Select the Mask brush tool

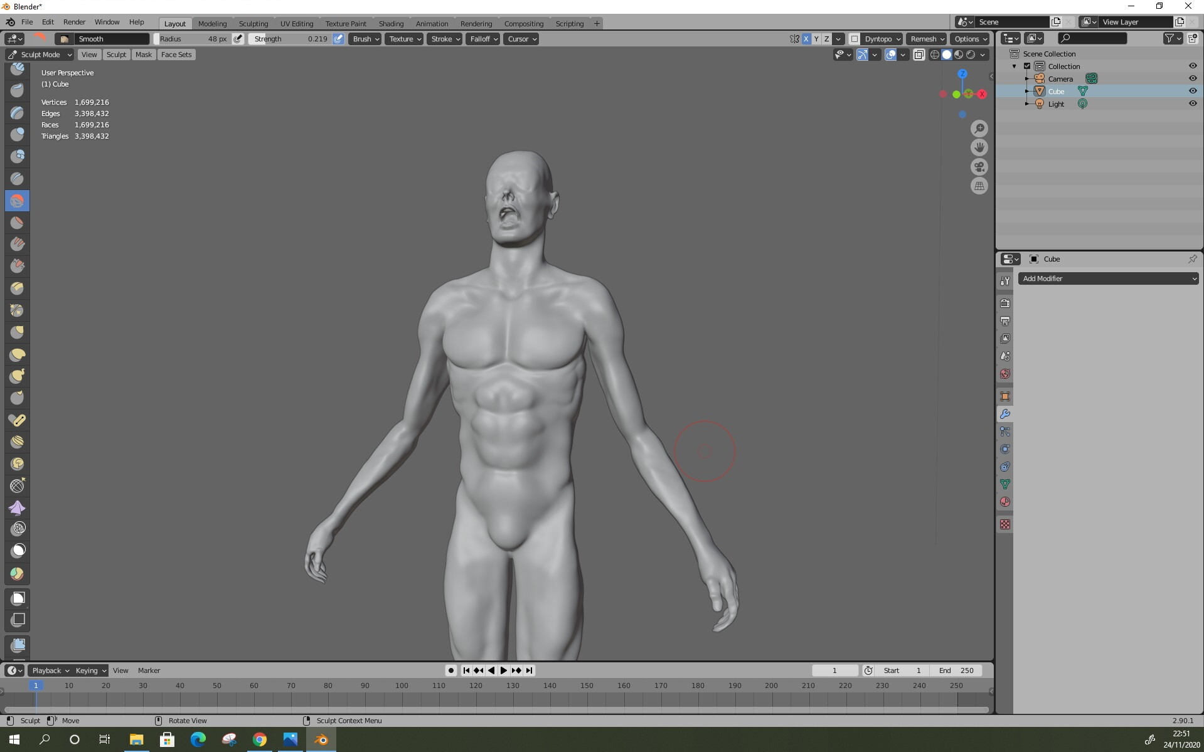click(18, 550)
